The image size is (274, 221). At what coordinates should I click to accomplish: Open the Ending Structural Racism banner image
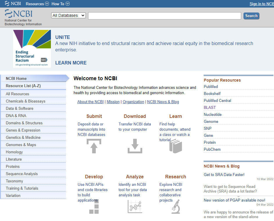coord(32,49)
